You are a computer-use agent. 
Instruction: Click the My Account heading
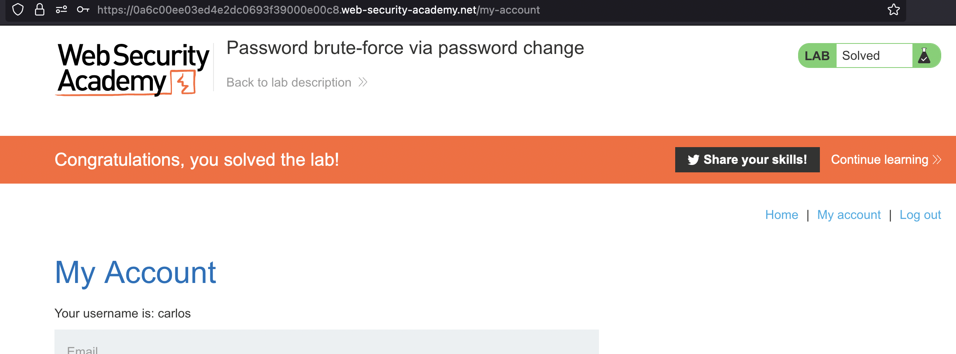(135, 272)
